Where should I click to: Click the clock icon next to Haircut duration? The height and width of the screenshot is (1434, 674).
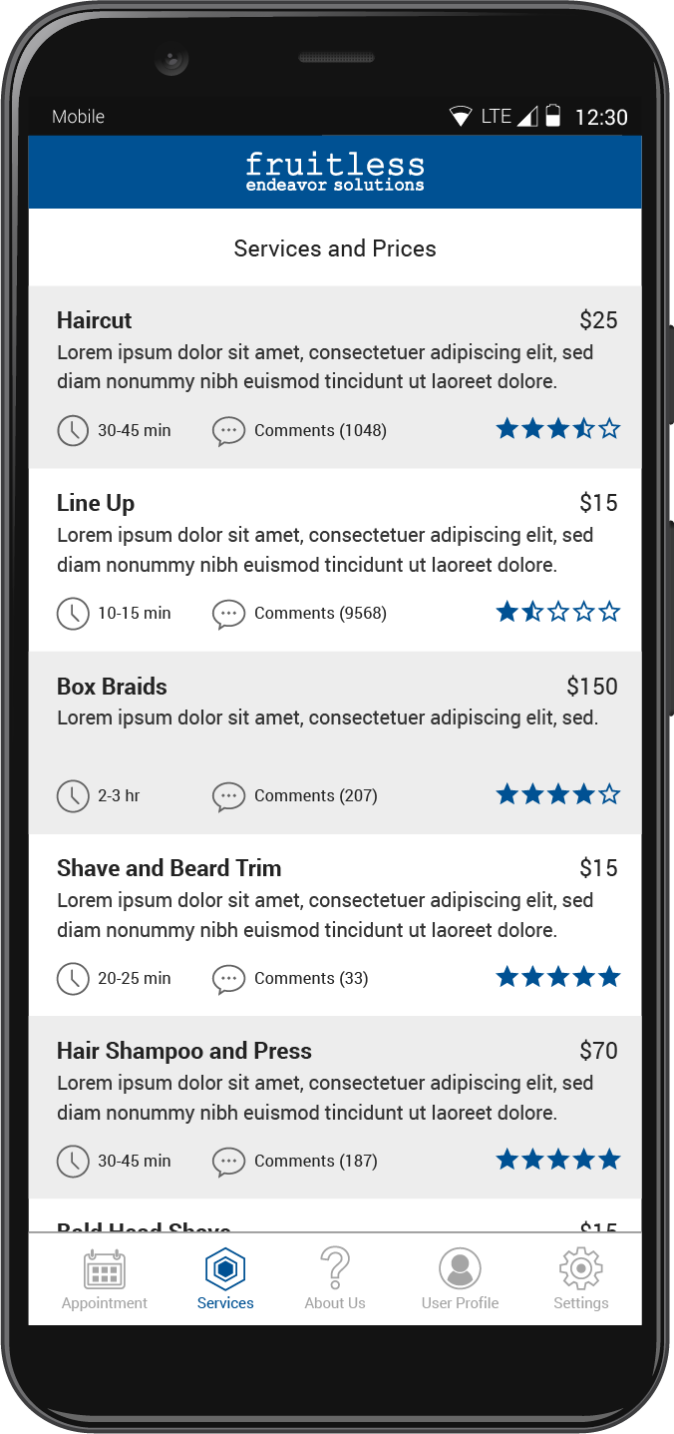pyautogui.click(x=73, y=430)
